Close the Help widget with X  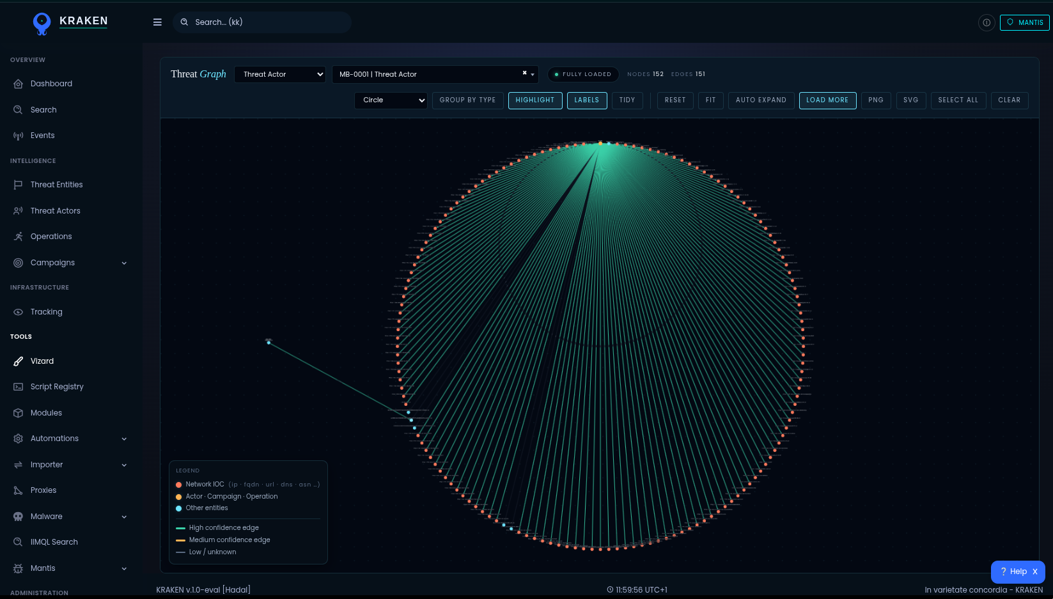(x=1034, y=572)
